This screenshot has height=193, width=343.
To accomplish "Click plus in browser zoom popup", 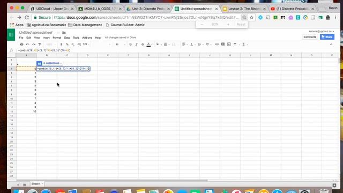I will pos(228,24).
